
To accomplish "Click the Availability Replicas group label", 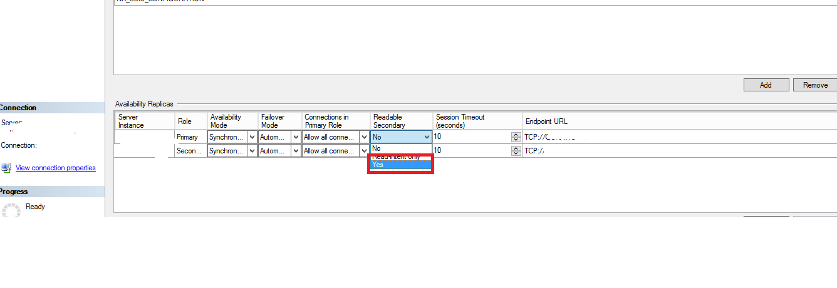I will [144, 103].
